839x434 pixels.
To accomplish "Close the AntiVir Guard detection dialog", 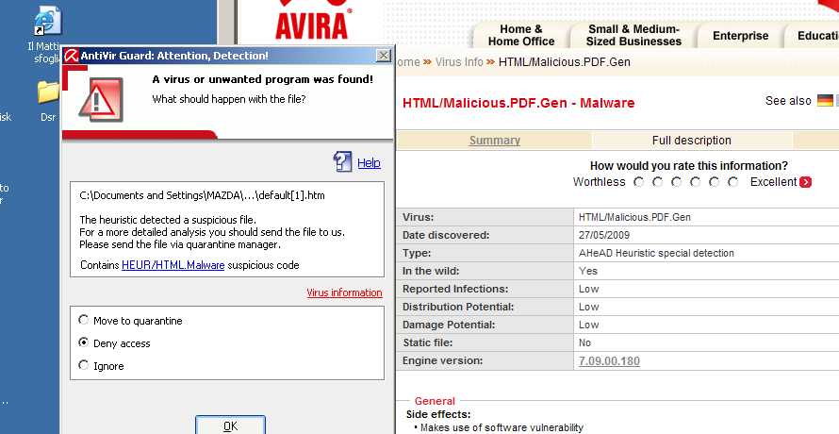I will click(384, 55).
